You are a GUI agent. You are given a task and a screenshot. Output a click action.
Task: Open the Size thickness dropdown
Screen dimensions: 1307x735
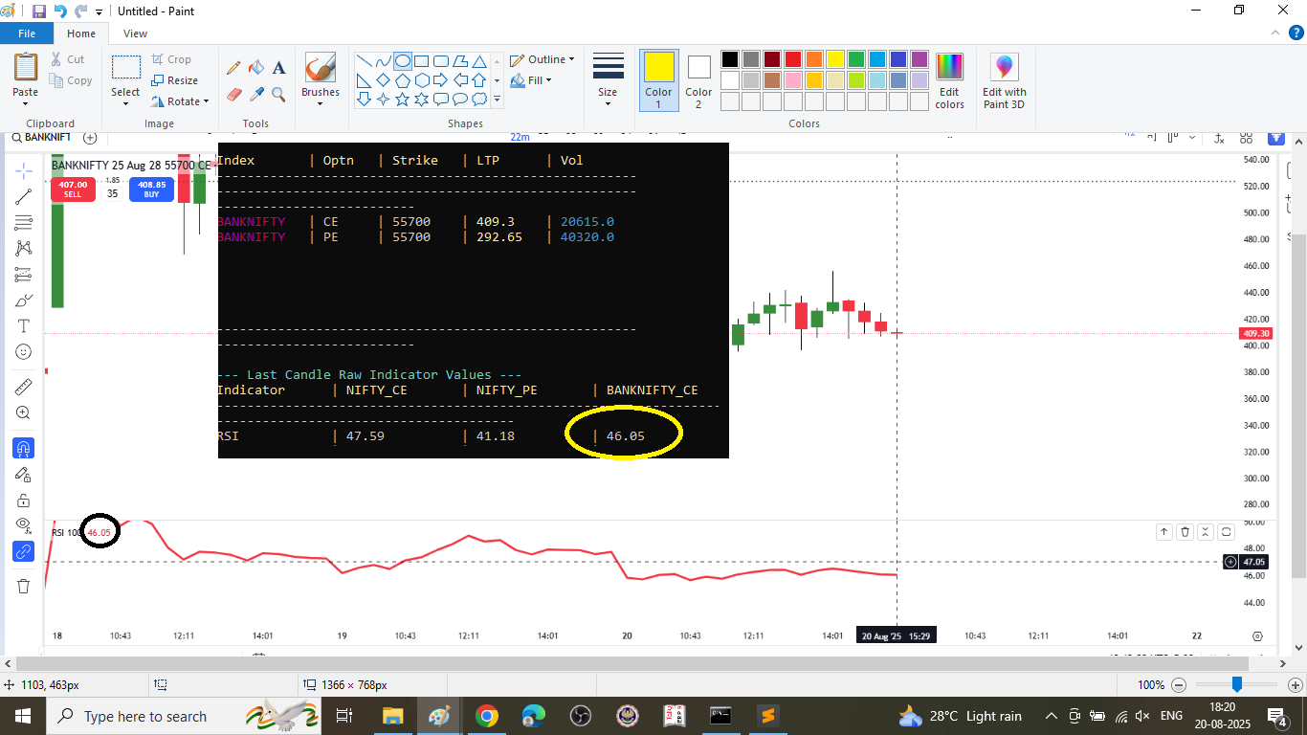pyautogui.click(x=608, y=80)
